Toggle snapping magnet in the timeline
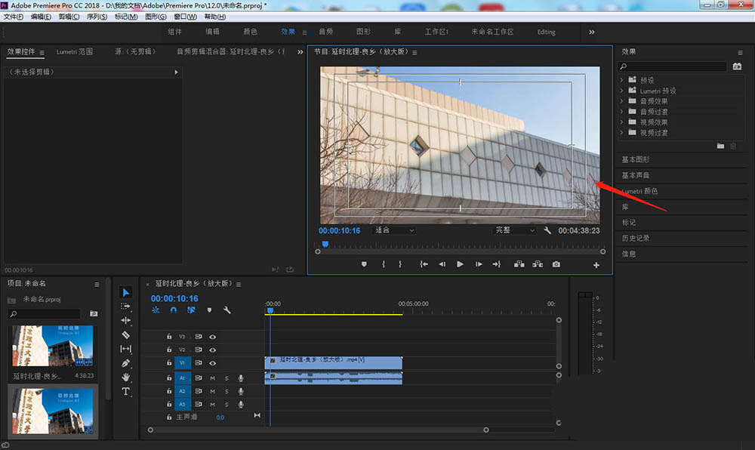 click(174, 310)
